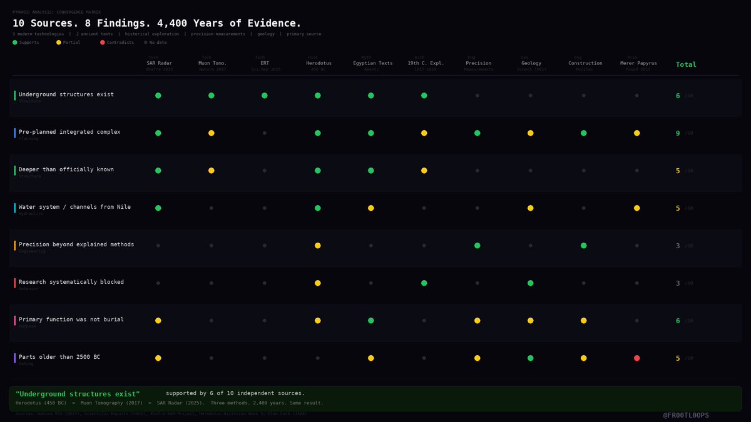Click the red Contradicts legend dot
This screenshot has width=751, height=422.
tap(103, 43)
